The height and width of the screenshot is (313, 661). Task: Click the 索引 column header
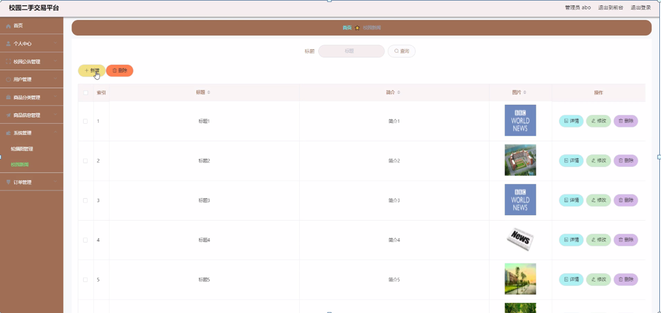coord(101,92)
